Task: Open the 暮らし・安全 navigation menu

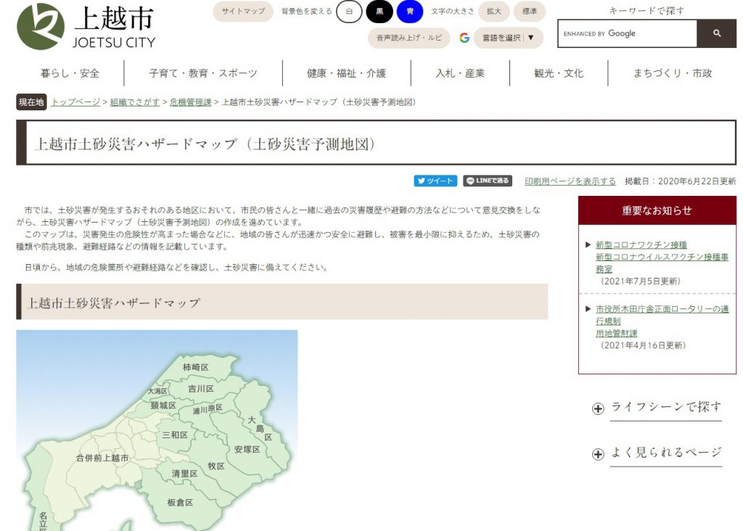Action: (70, 73)
